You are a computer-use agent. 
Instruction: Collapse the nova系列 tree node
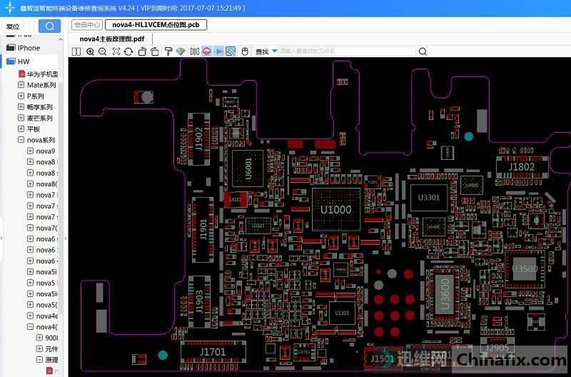21,140
